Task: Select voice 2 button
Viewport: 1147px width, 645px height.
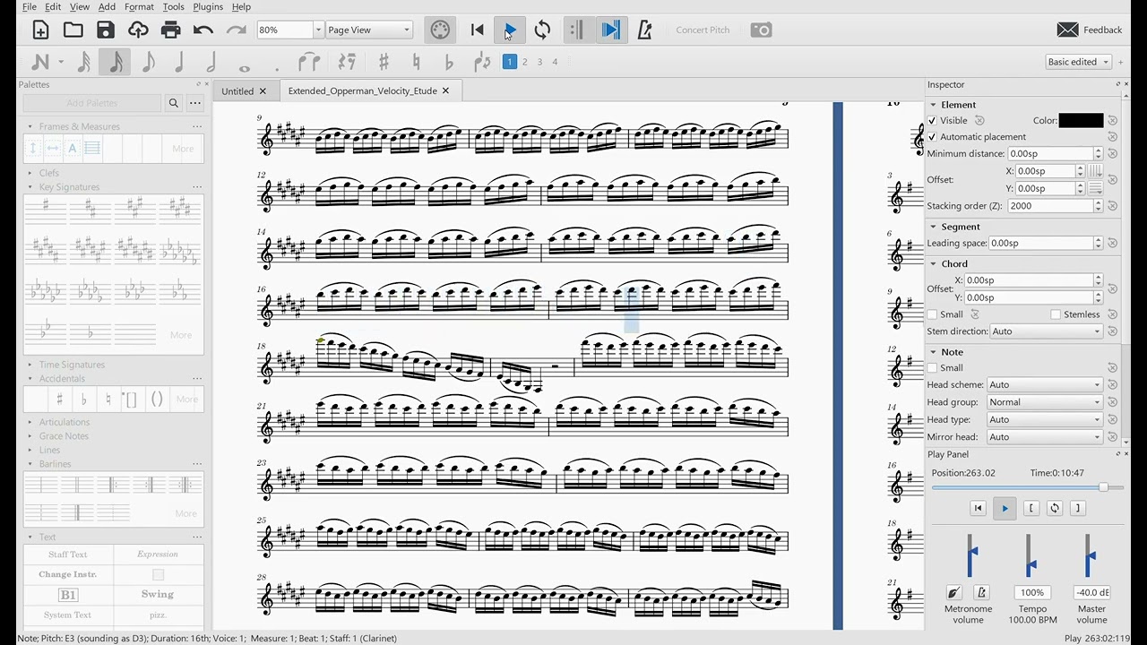Action: pyautogui.click(x=524, y=62)
